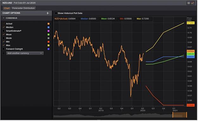Open the Forecaster Distribution tab
The height and width of the screenshot is (121, 198).
pyautogui.click(x=23, y=8)
